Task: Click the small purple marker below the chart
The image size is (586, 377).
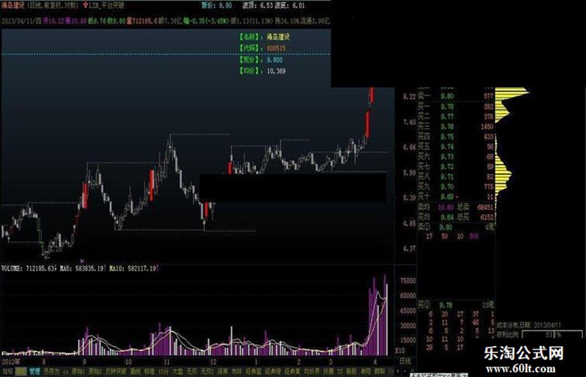Action: coord(82,261)
